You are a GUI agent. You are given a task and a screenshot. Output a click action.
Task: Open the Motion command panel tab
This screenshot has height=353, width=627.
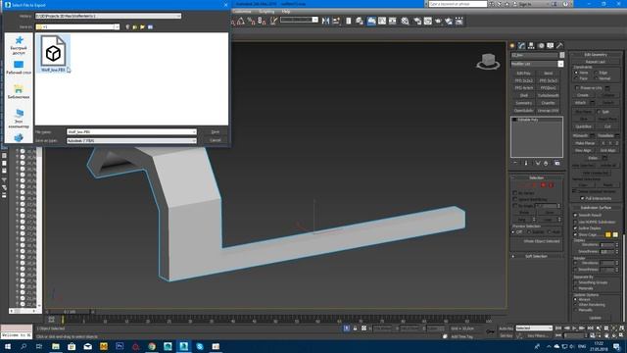[x=541, y=46]
